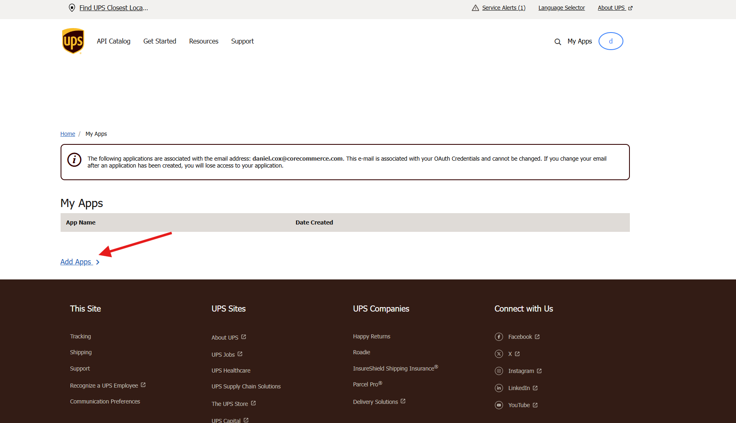Open YouTube text link

(x=519, y=405)
